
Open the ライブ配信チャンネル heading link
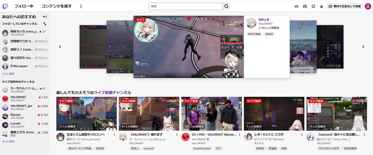click(x=113, y=93)
